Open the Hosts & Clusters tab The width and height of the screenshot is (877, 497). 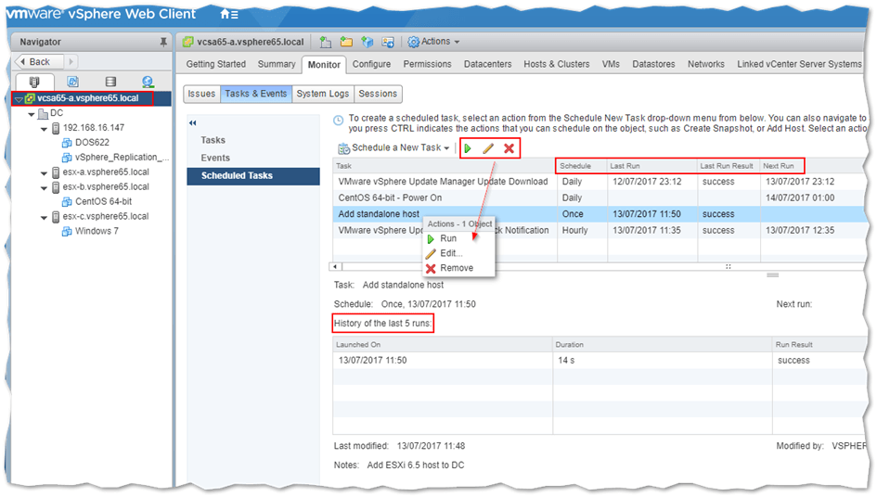557,64
